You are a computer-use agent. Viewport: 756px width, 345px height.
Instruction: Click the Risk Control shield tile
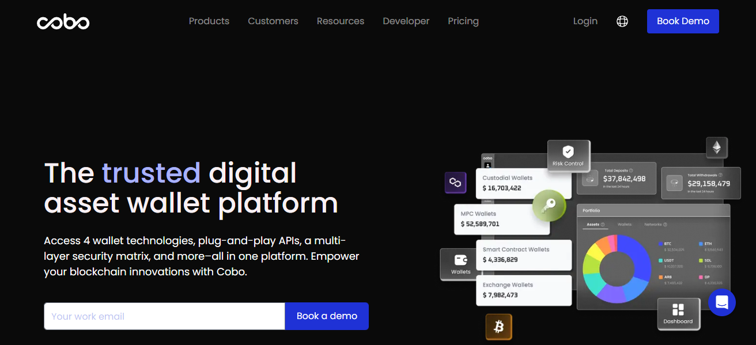click(568, 156)
